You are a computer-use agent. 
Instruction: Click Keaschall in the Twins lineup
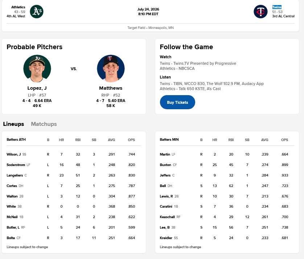[x=167, y=217]
